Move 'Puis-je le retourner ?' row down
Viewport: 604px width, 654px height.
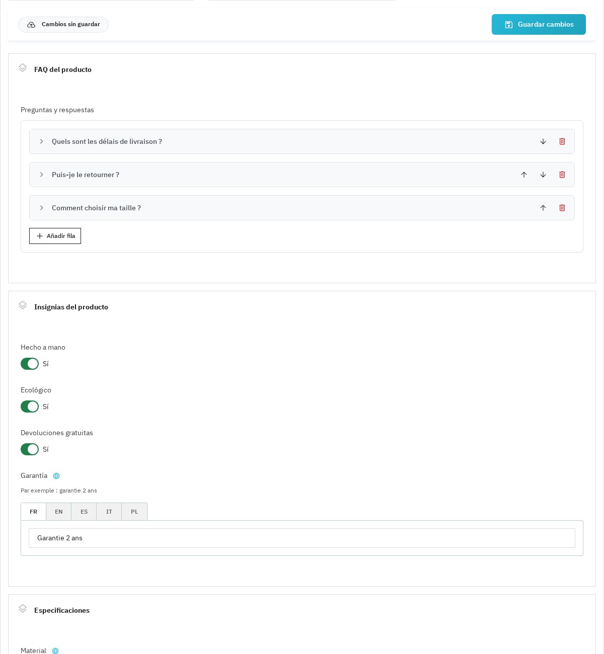[x=543, y=175]
